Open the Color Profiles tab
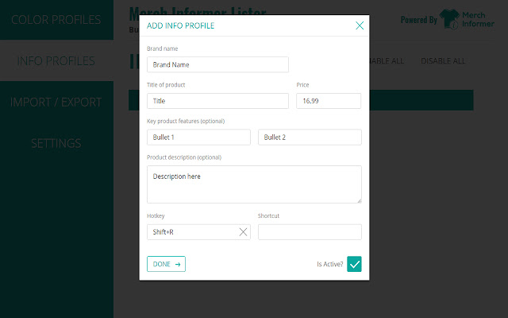This screenshot has height=318, width=508. point(56,19)
